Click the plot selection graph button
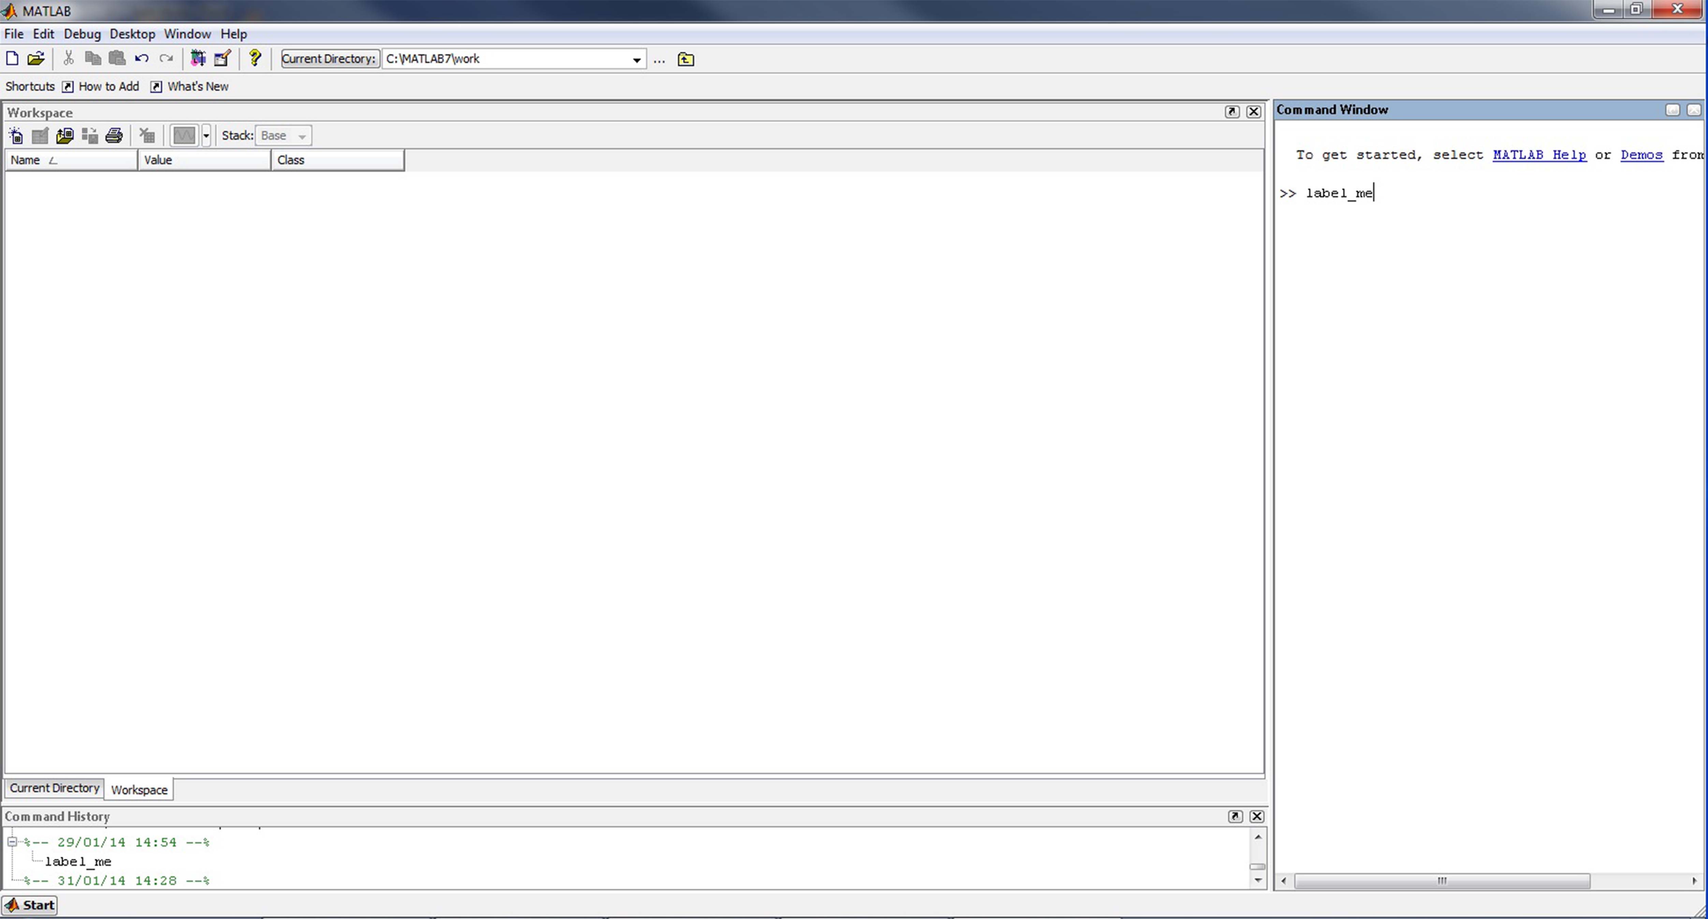This screenshot has width=1708, height=919. pos(184,136)
